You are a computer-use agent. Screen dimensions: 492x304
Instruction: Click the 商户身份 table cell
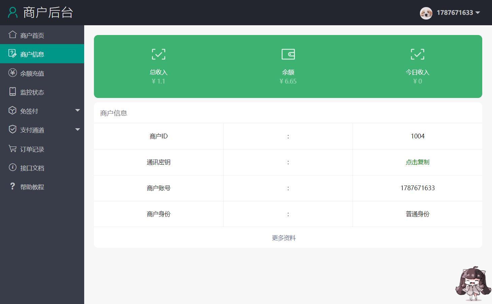pos(159,214)
